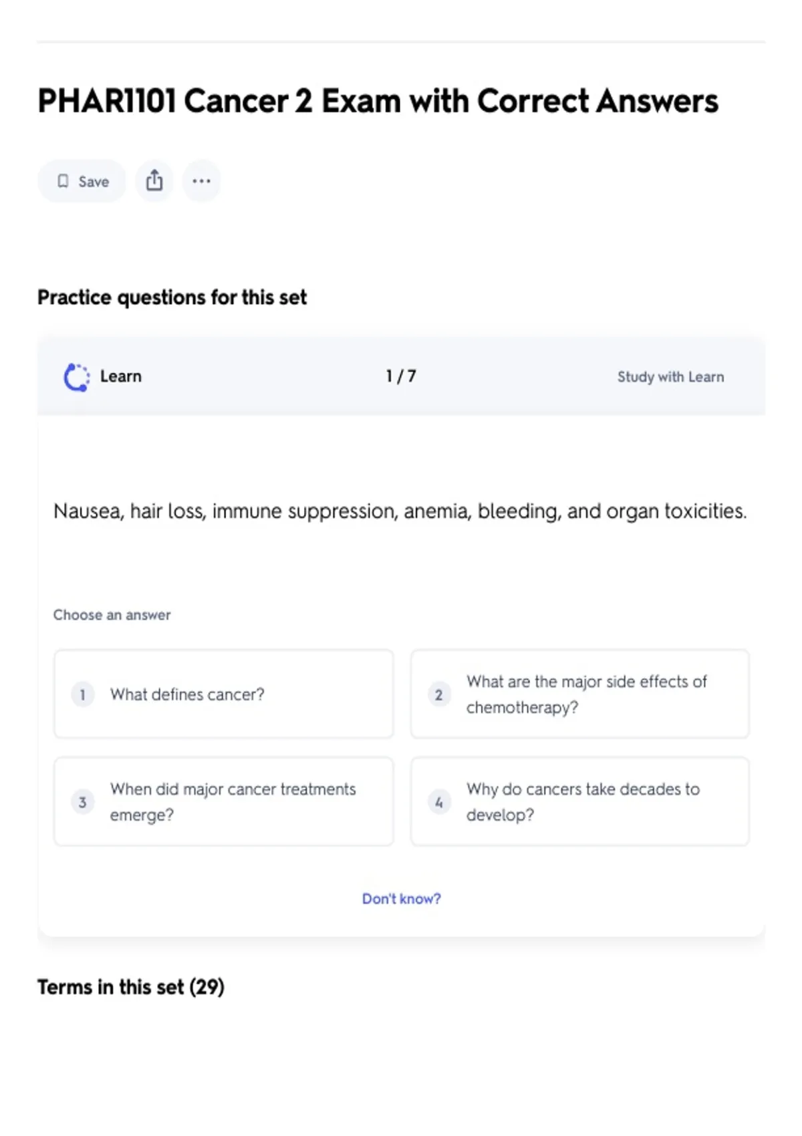Open the three-dot more options menu
The image size is (802, 1136).
tap(201, 180)
